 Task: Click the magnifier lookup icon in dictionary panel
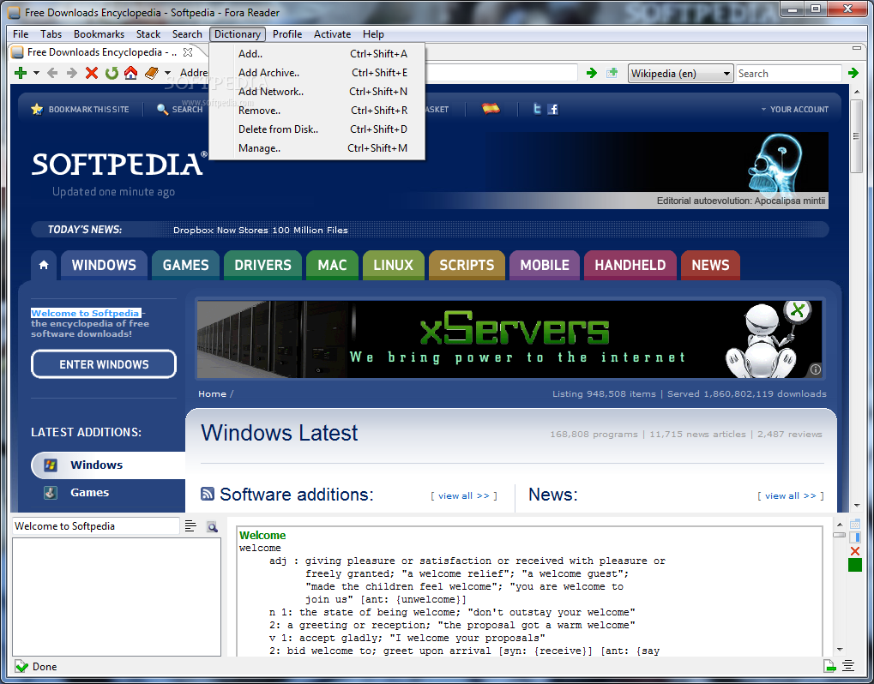click(x=212, y=526)
